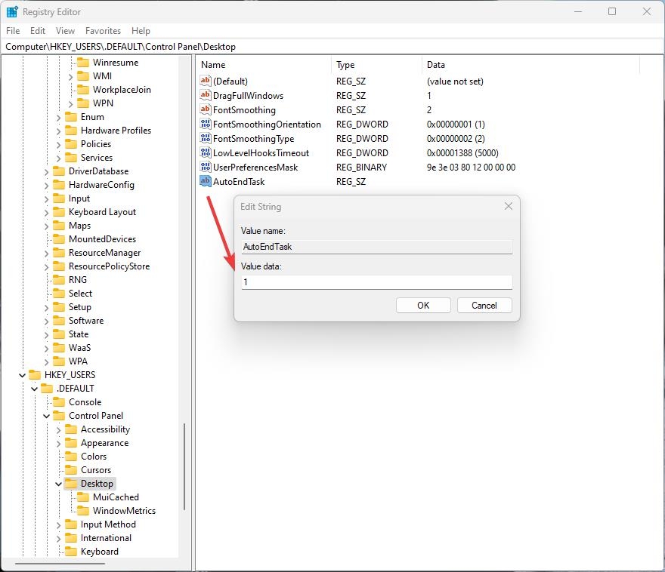Click the DriverDatabase folder icon

(58, 171)
